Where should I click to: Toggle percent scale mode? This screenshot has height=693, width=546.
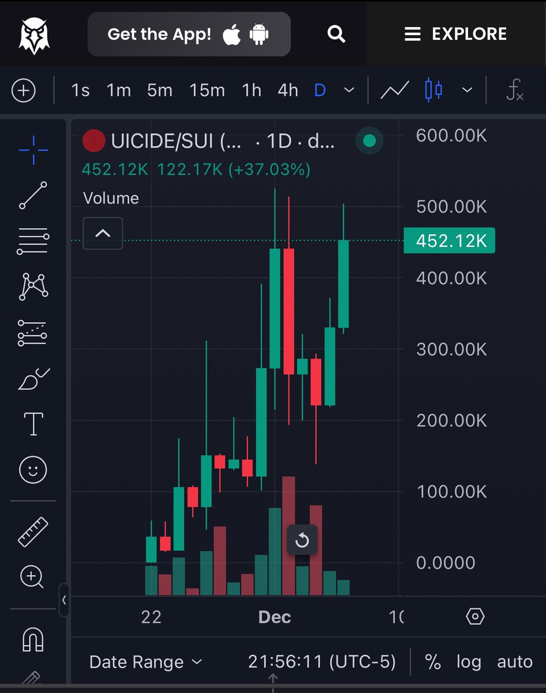click(x=433, y=662)
